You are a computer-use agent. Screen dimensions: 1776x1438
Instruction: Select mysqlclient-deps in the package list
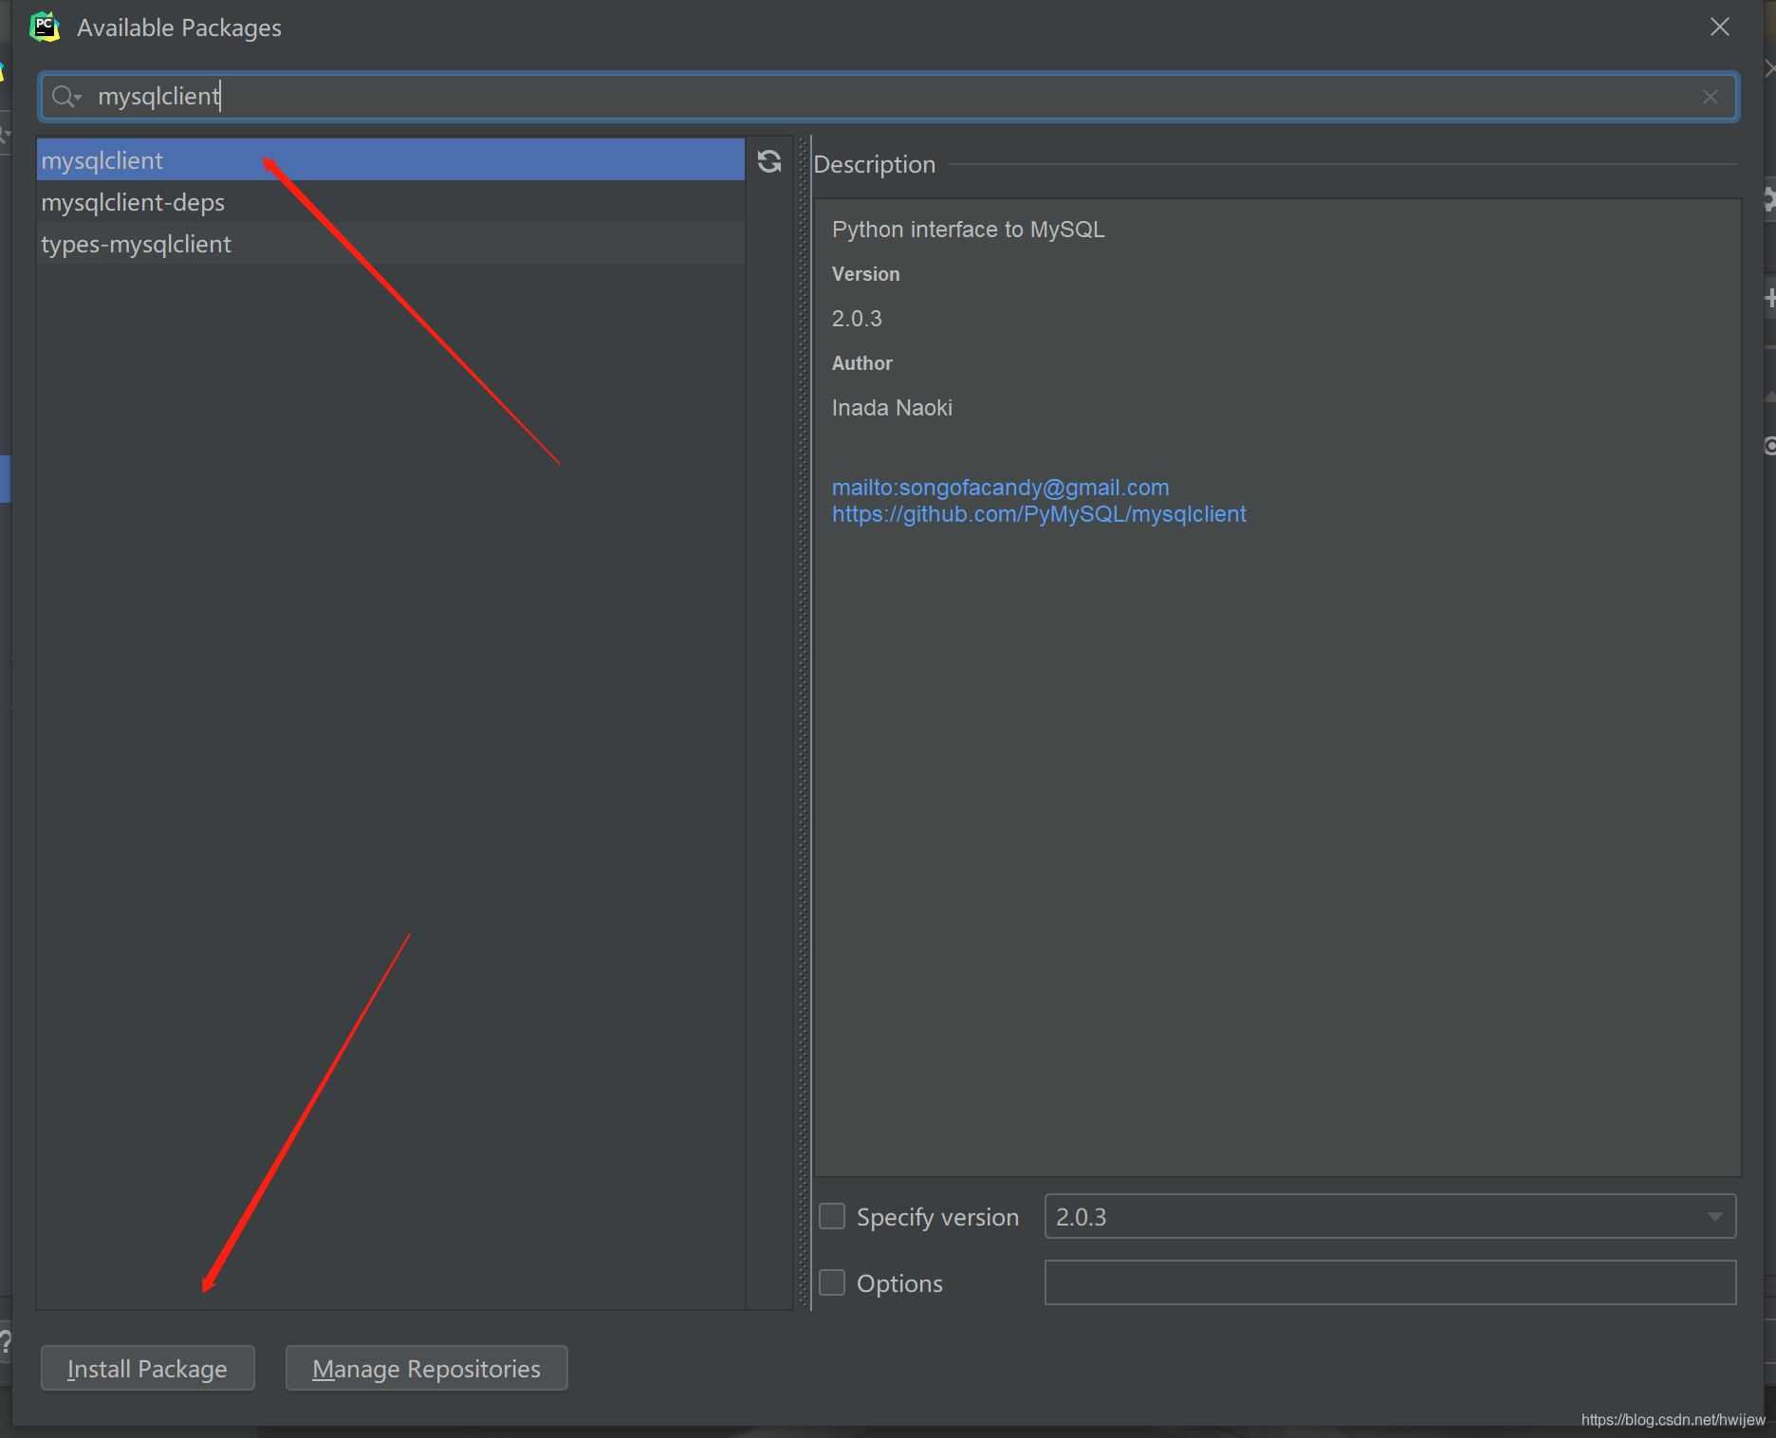click(391, 202)
